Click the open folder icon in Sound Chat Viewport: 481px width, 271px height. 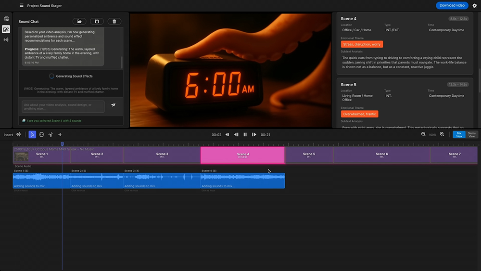point(79,22)
